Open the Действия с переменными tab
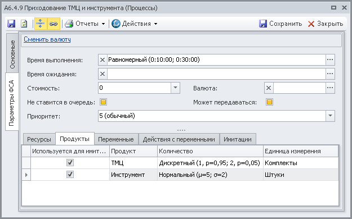This screenshot has height=219, width=352. [x=179, y=139]
